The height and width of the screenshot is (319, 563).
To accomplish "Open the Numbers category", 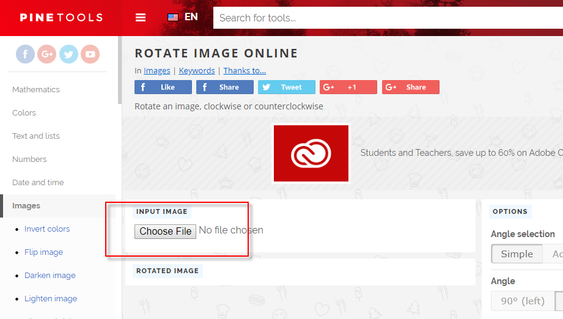I will tap(29, 159).
